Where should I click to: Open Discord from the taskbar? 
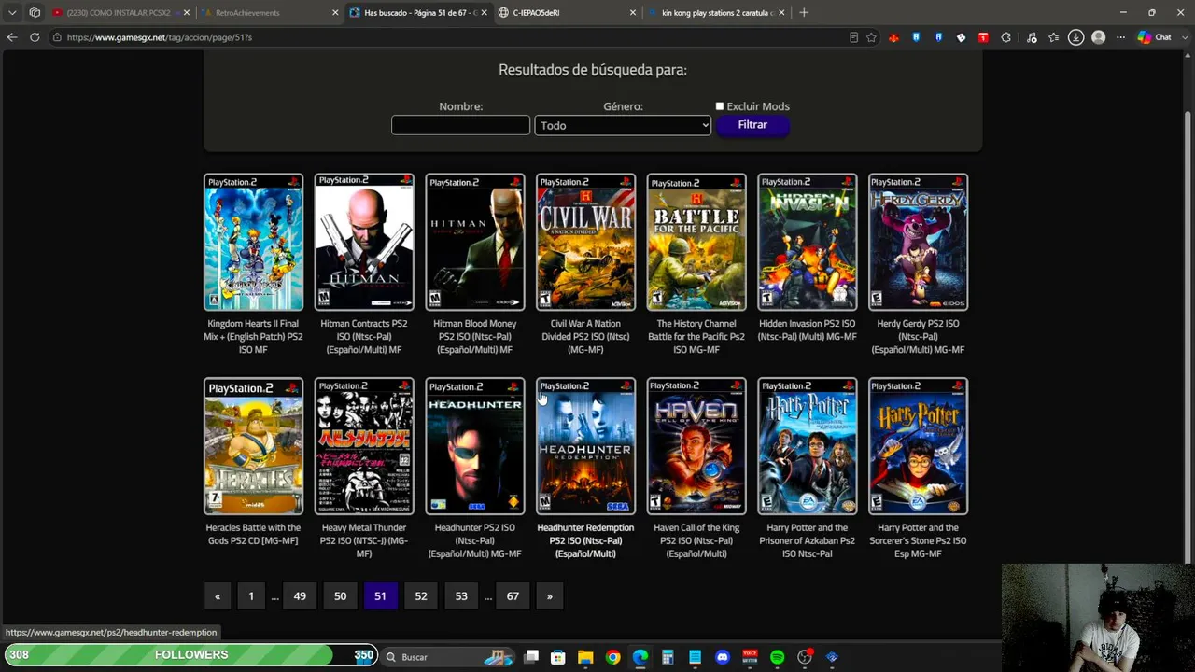click(x=722, y=657)
